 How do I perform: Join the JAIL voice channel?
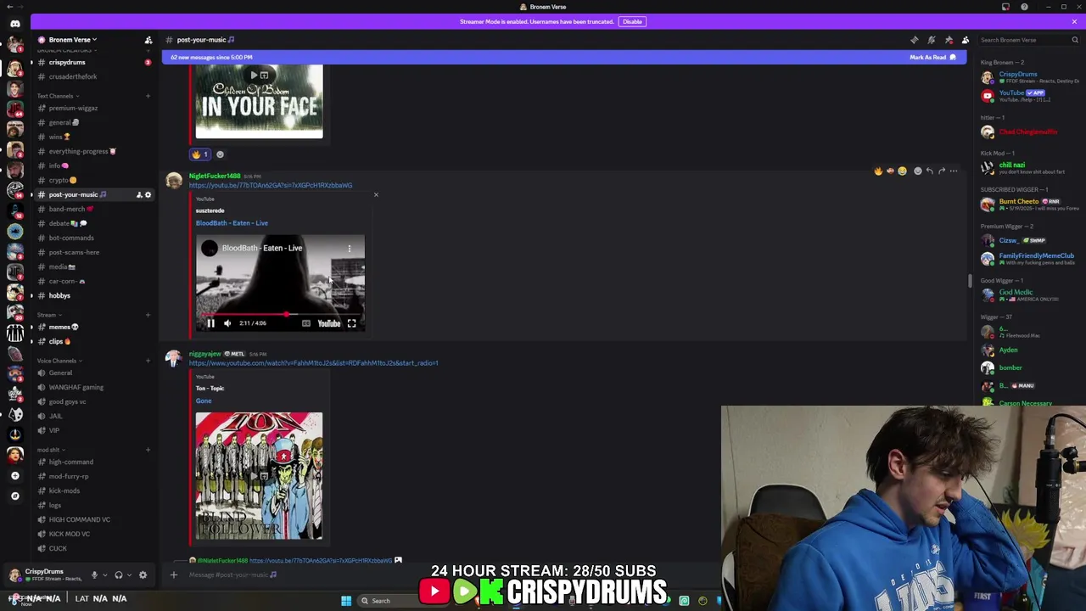[91, 417]
